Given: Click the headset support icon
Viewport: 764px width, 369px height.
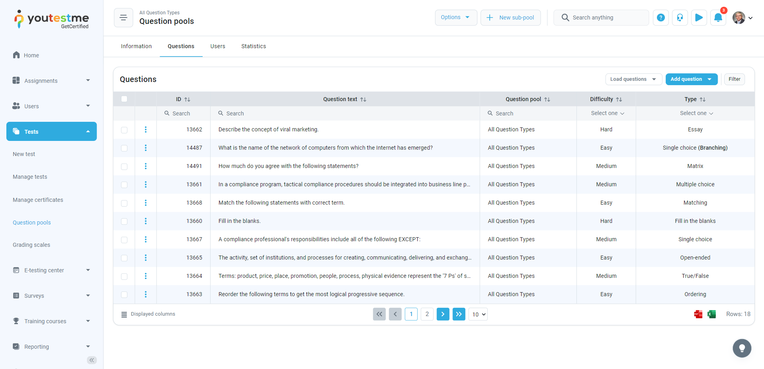Looking at the screenshot, I should point(680,18).
